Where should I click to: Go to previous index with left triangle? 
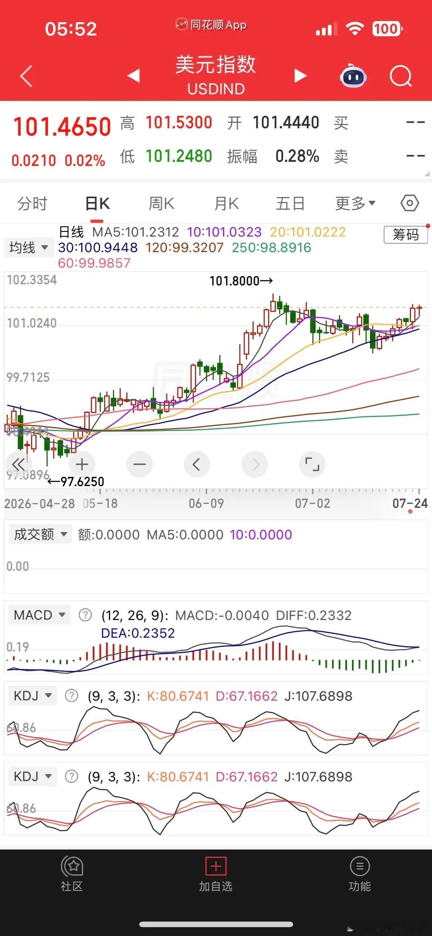134,76
